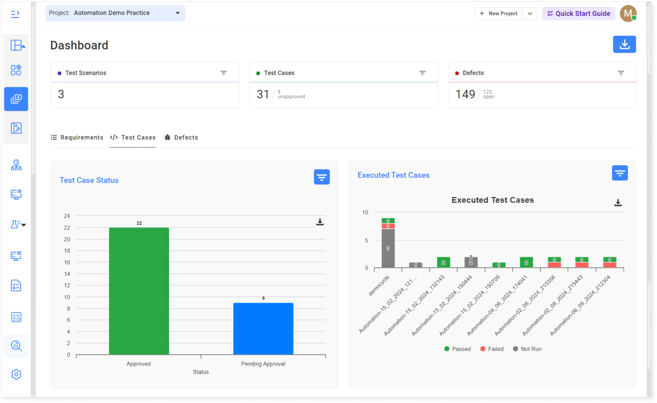Open the hierarchy tree sidebar icon
Viewport: 657px width, 403px height.
[16, 166]
